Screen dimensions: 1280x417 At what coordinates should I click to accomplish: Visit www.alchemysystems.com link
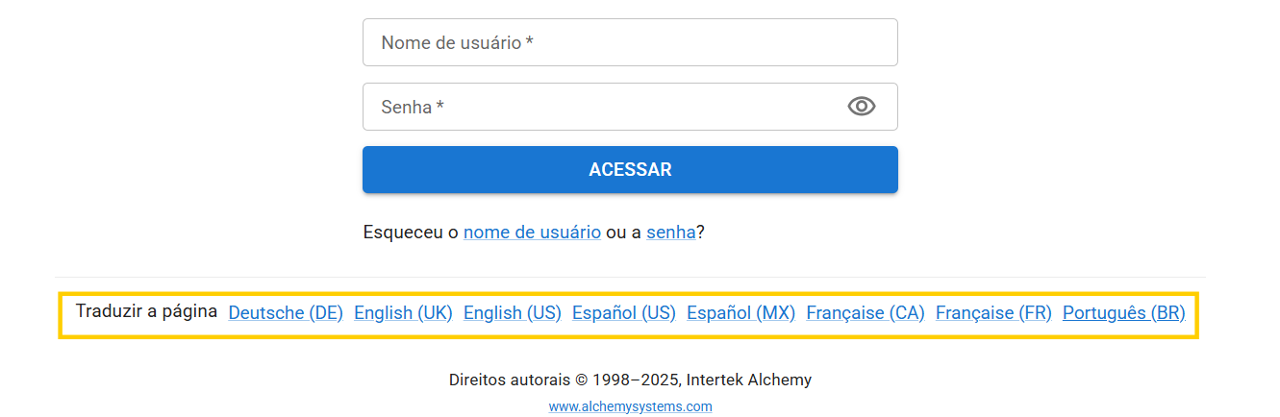tap(630, 407)
